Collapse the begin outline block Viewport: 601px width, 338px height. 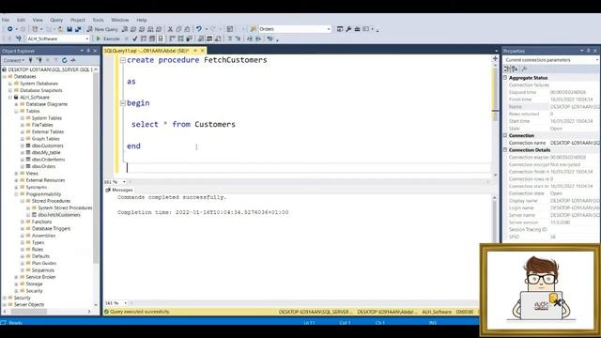123,103
